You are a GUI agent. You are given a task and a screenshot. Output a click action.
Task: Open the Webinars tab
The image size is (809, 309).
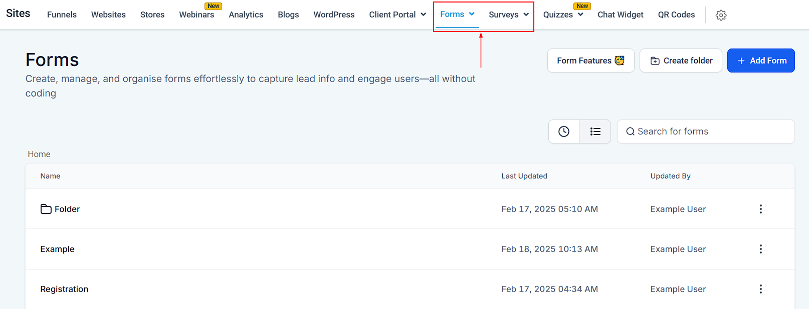(x=196, y=14)
